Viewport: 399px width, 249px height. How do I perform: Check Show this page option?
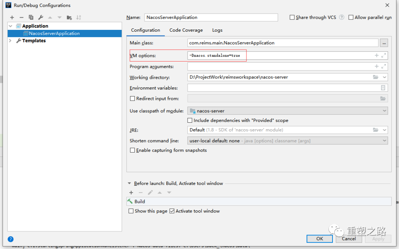pos(131,211)
